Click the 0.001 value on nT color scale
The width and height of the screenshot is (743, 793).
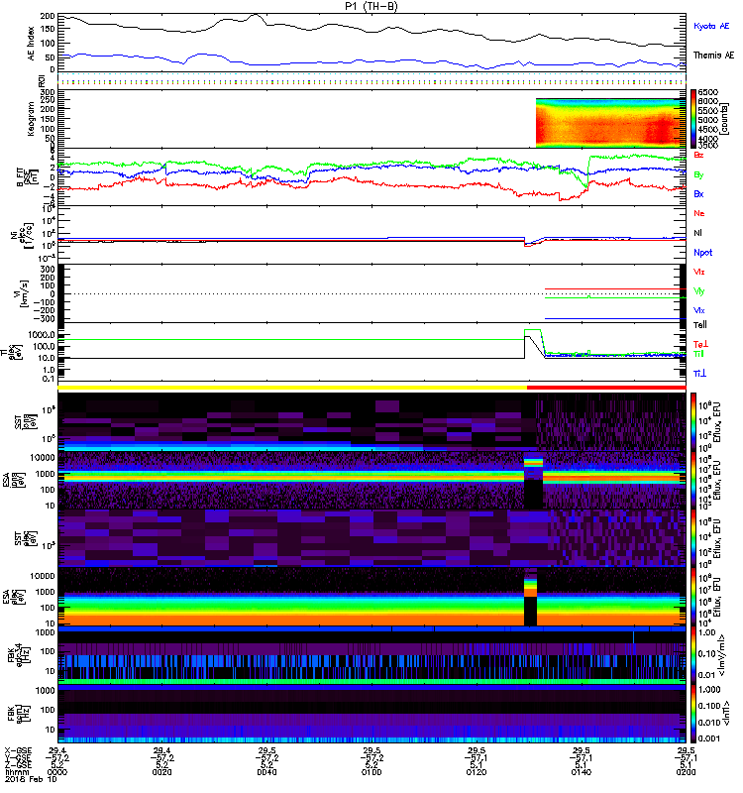(709, 738)
